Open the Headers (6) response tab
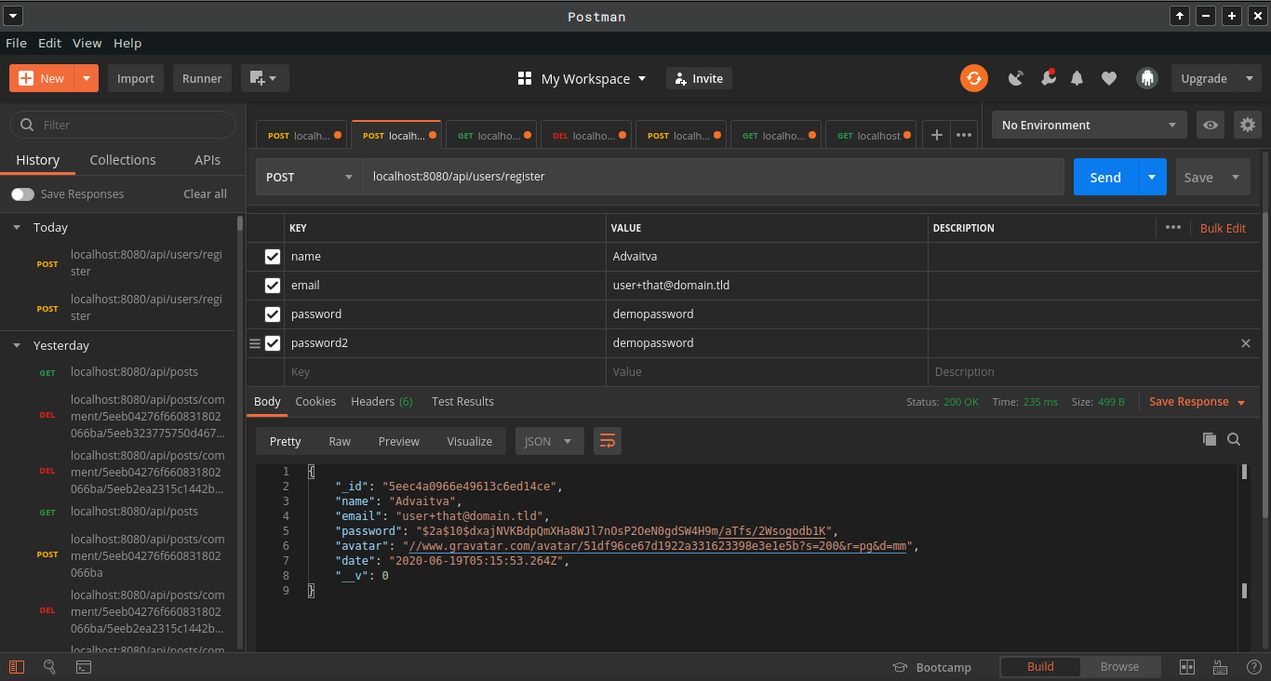The image size is (1271, 681). [381, 401]
